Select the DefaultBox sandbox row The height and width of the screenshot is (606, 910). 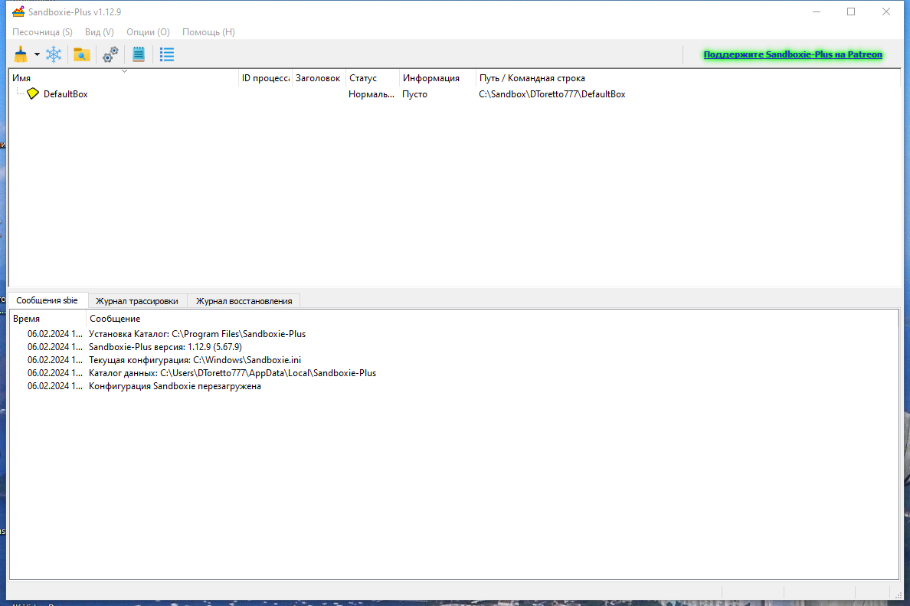click(x=453, y=94)
